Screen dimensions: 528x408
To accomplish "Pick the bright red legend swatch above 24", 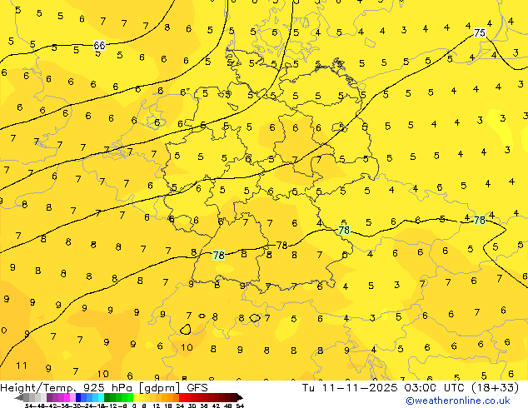I will (x=182, y=398).
